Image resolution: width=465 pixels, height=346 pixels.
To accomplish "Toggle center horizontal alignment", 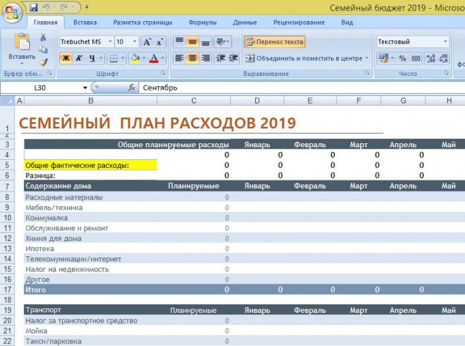I will (x=192, y=58).
